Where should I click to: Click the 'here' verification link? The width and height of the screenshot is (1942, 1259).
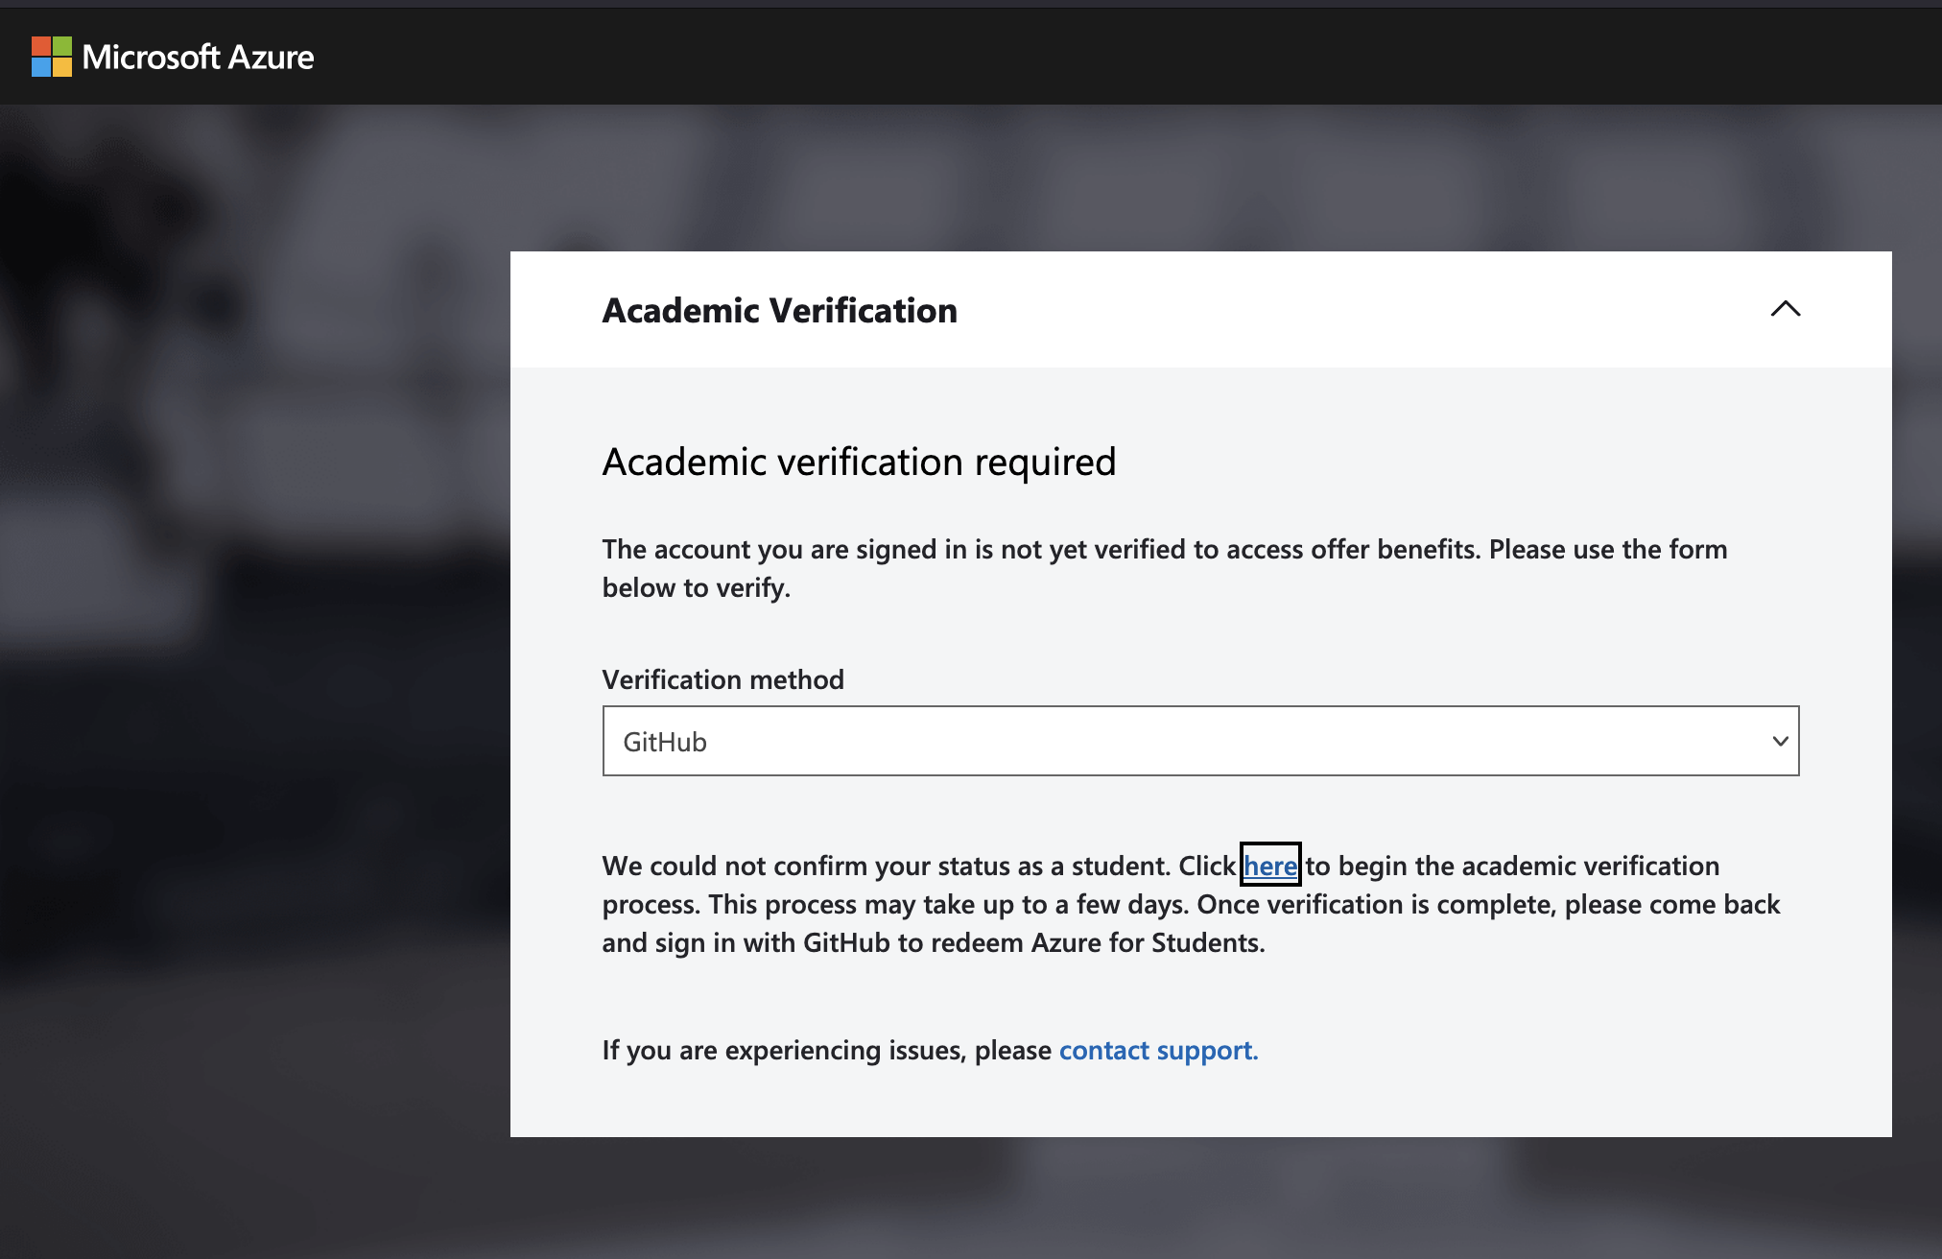point(1270,865)
